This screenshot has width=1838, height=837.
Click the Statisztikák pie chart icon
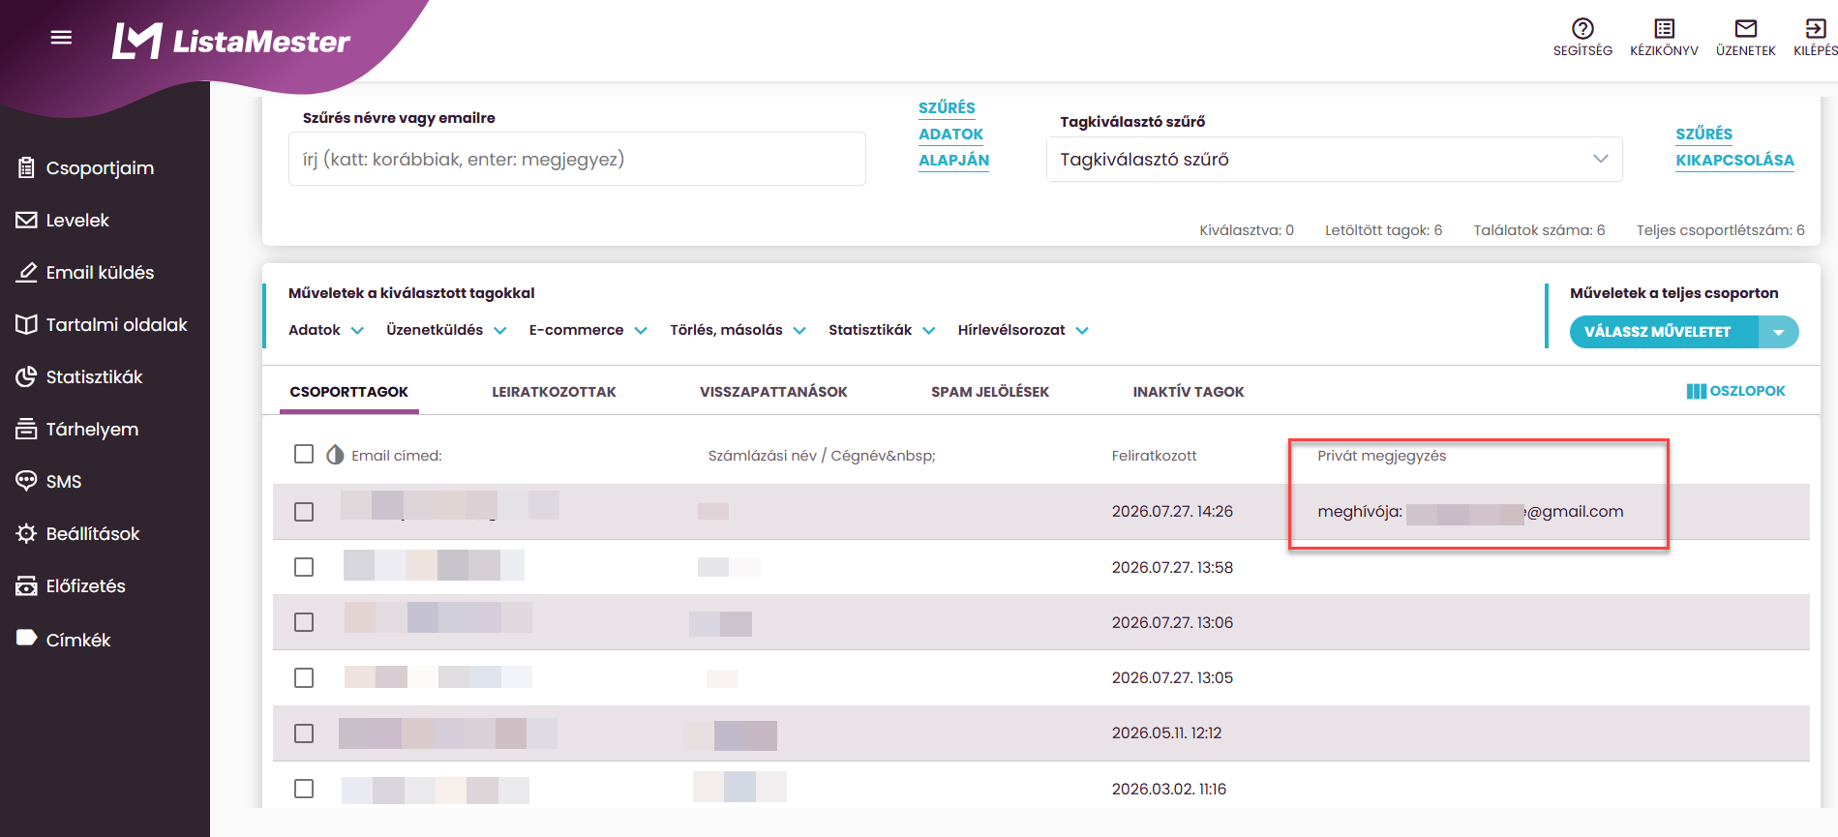(26, 376)
